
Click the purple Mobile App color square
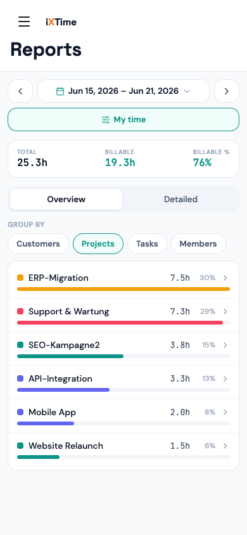[x=20, y=412]
